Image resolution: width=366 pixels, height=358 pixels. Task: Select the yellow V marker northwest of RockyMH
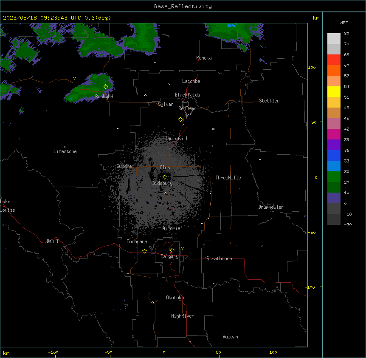(74, 78)
